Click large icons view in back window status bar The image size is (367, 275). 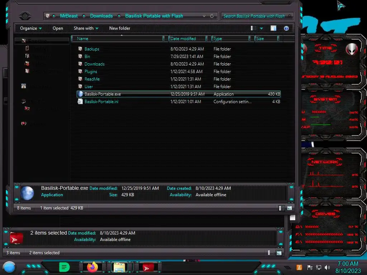point(279,253)
